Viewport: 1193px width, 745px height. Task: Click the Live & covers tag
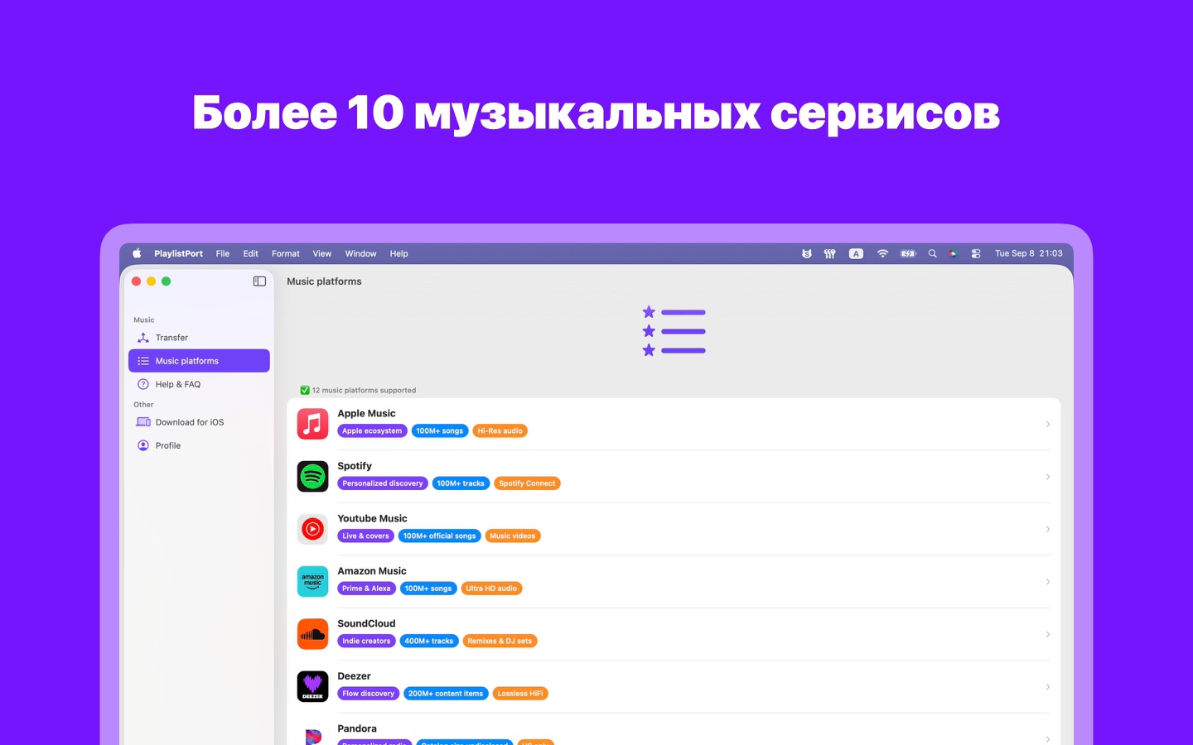tap(365, 536)
